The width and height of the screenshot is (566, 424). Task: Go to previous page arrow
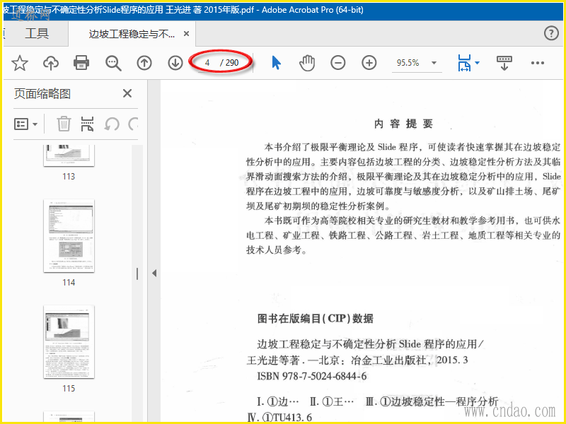[x=144, y=63]
